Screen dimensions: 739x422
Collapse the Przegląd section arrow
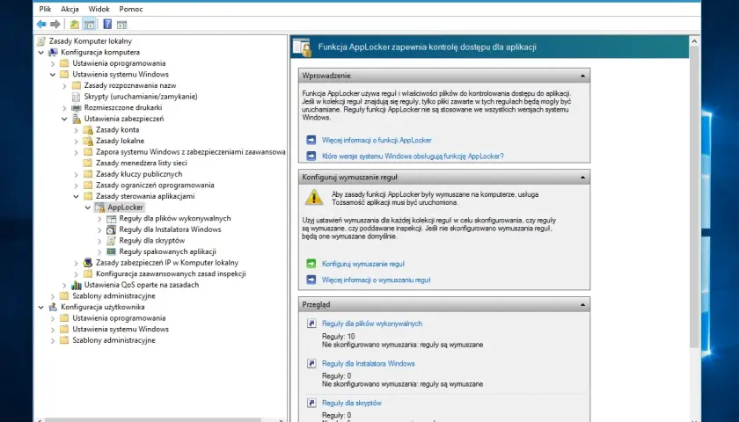click(x=582, y=305)
